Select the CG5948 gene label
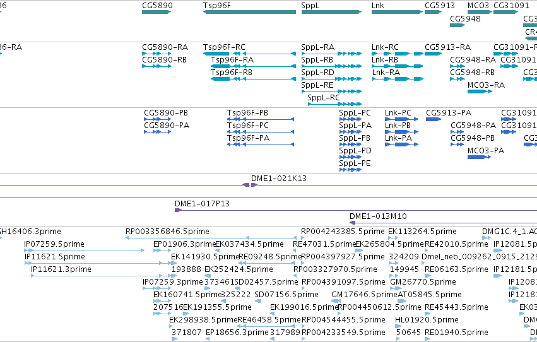This screenshot has height=342, width=537. coord(465,18)
